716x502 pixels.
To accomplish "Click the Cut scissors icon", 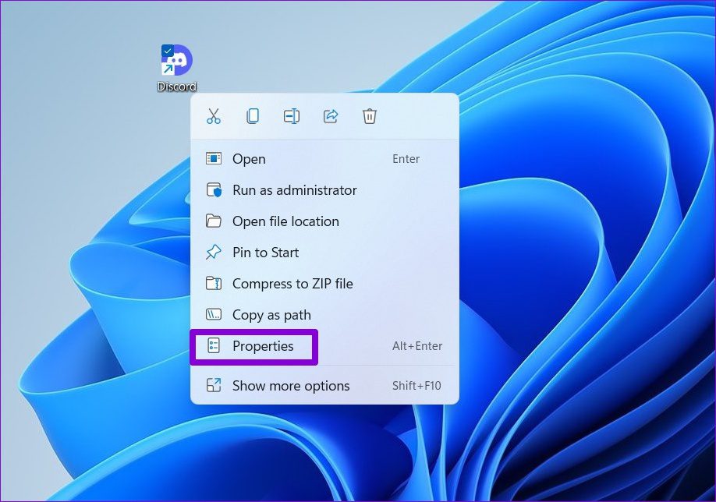I will [x=213, y=116].
